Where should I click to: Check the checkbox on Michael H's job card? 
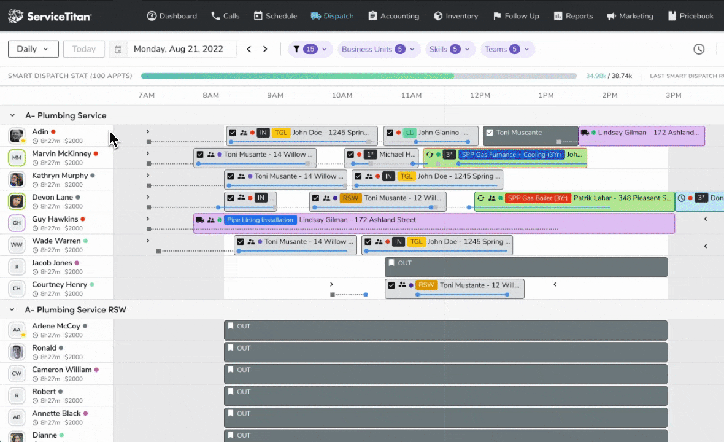(350, 154)
